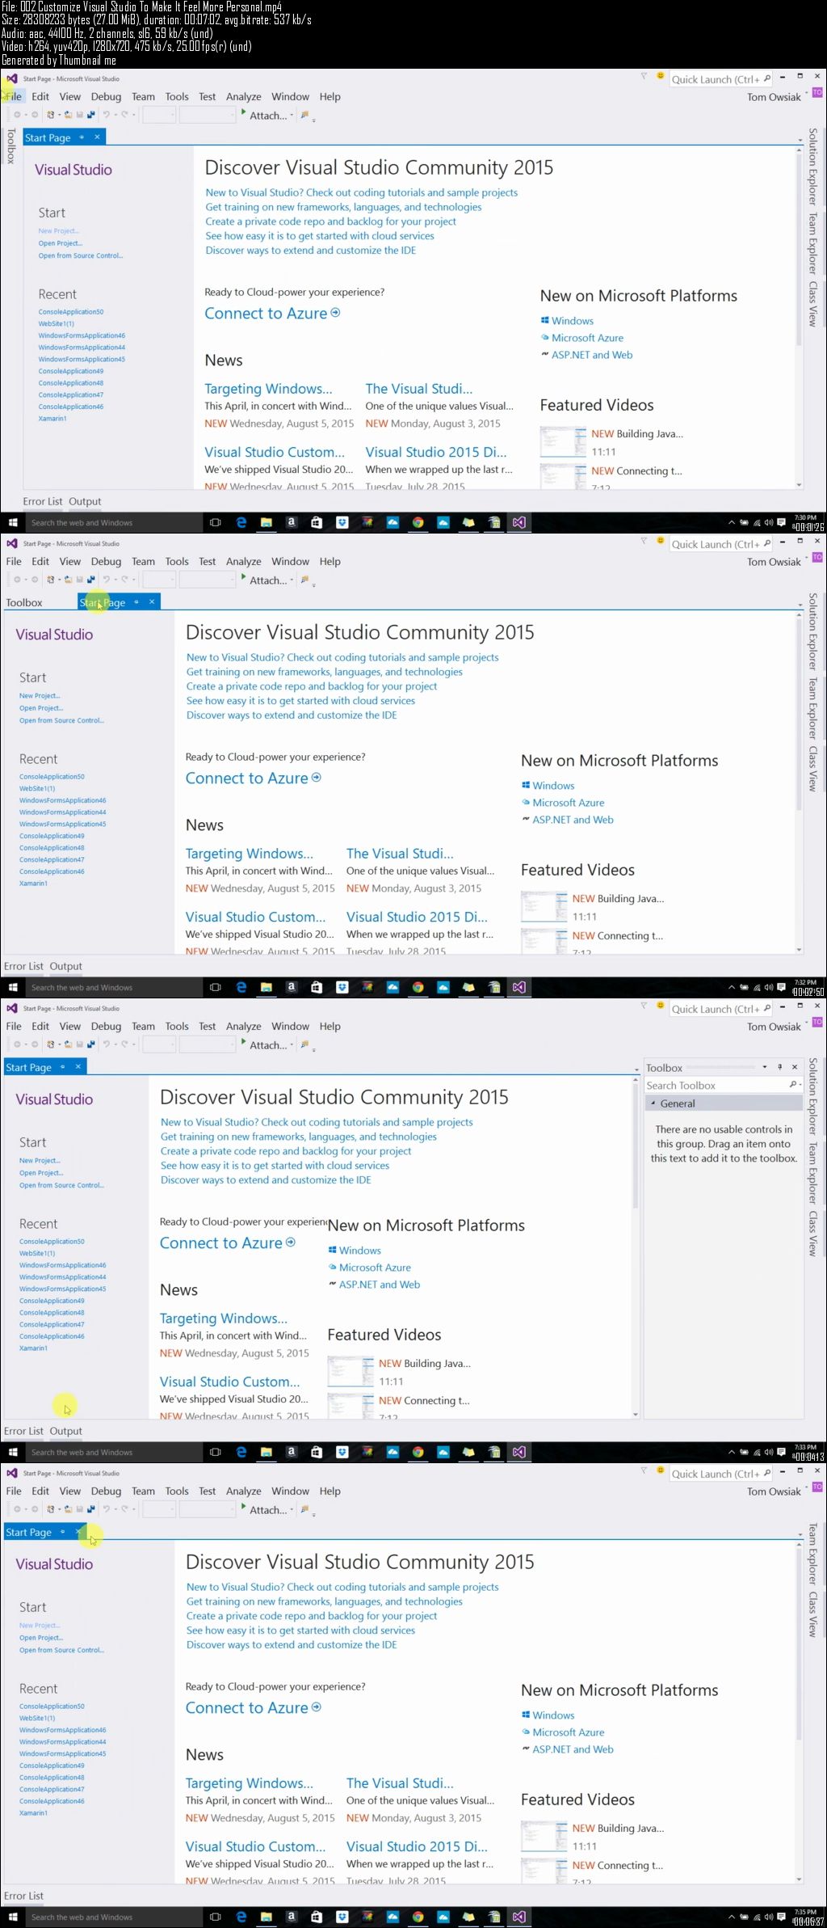Open the Team Explorer side tab in the 00:02:50 frame
The image size is (827, 1928).
(x=812, y=708)
